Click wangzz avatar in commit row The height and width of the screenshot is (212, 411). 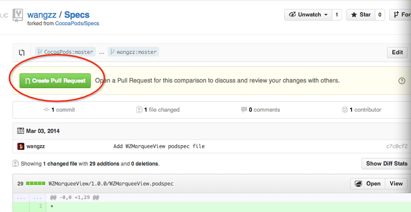pyautogui.click(x=21, y=146)
